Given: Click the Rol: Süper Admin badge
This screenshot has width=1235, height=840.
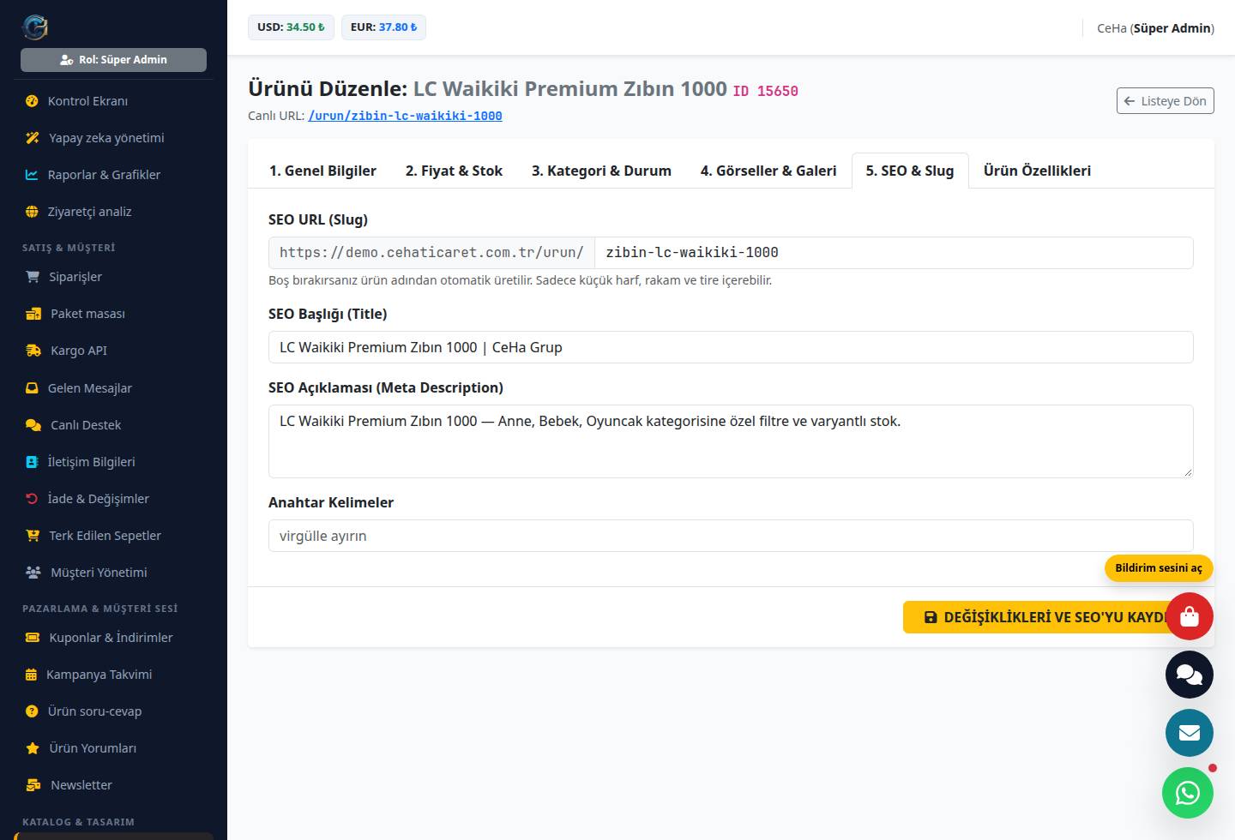Looking at the screenshot, I should pos(113,60).
